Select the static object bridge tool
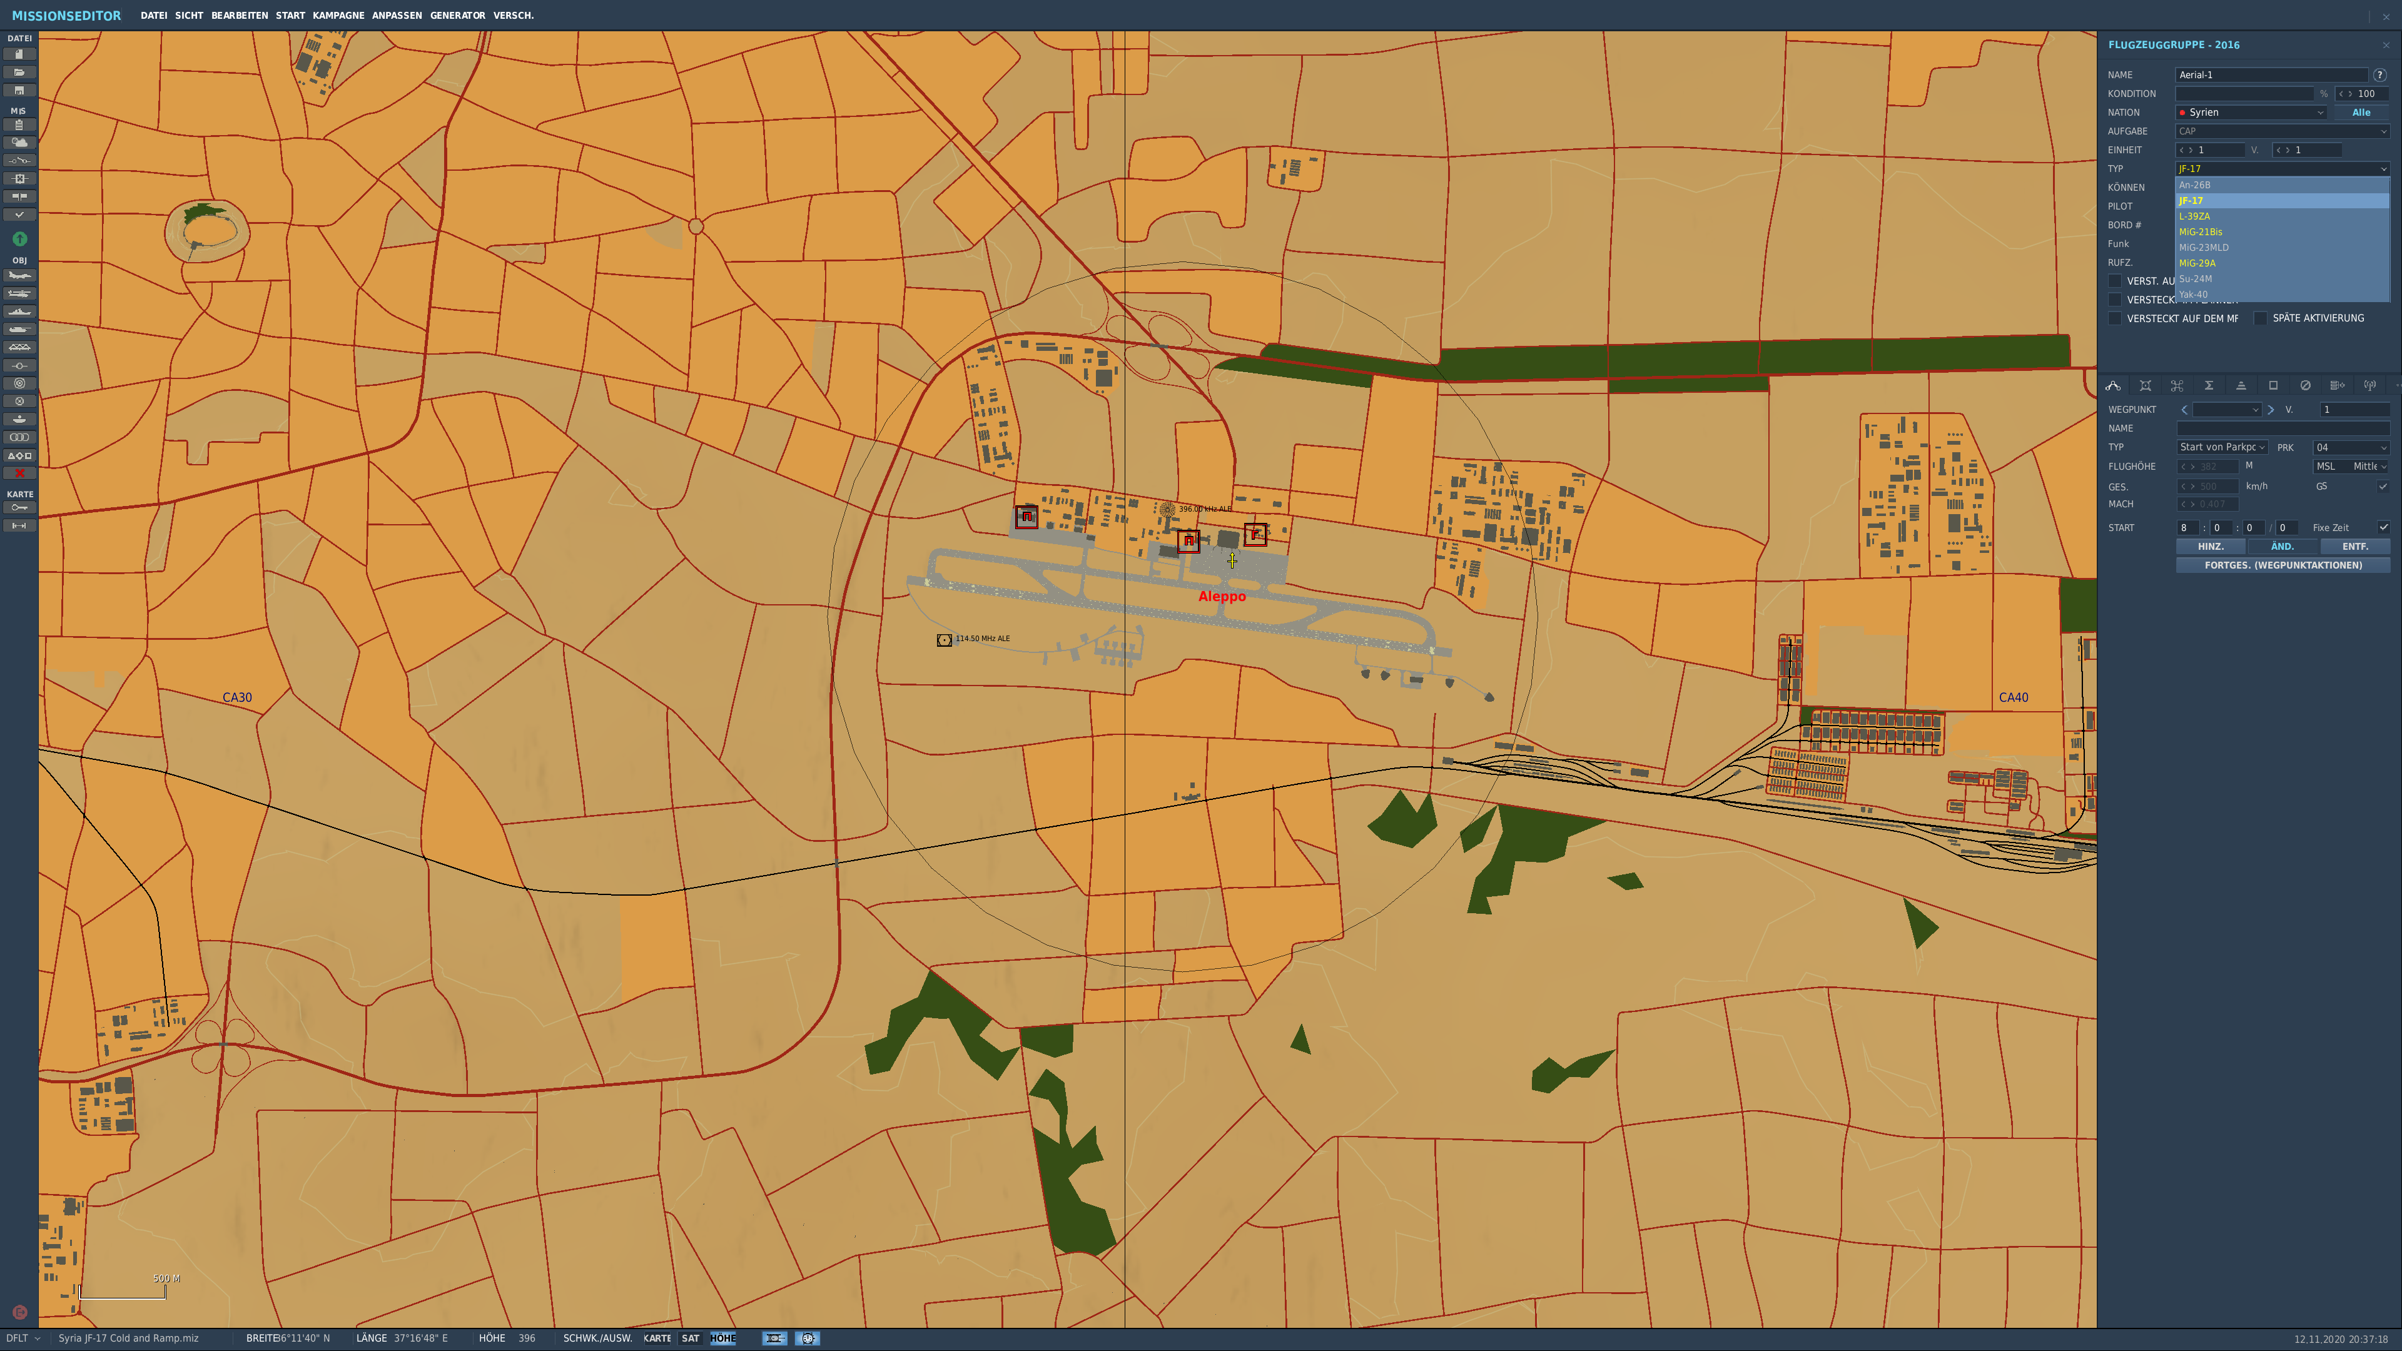This screenshot has height=1351, width=2402. [19, 348]
